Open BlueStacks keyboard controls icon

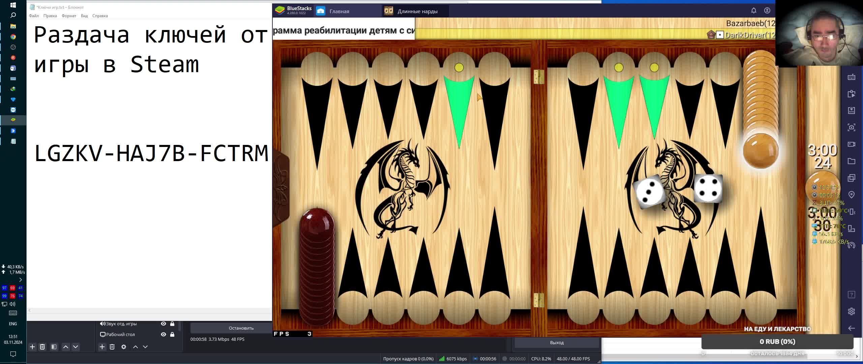pos(851,77)
